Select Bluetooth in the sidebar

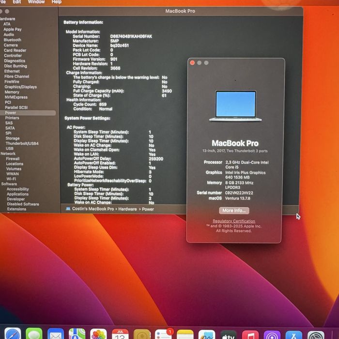click(12, 40)
